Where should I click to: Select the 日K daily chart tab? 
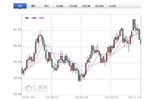tap(20, 5)
